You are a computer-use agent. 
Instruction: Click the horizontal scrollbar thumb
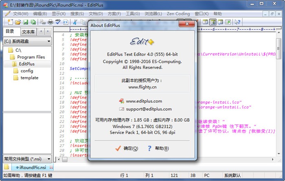[x=65, y=159]
